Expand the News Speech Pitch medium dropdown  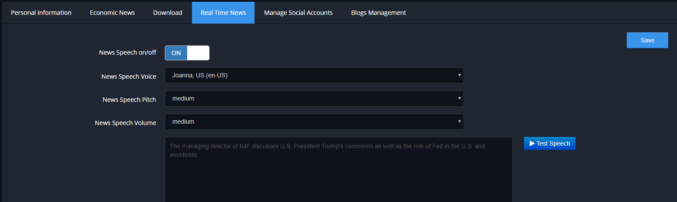314,98
